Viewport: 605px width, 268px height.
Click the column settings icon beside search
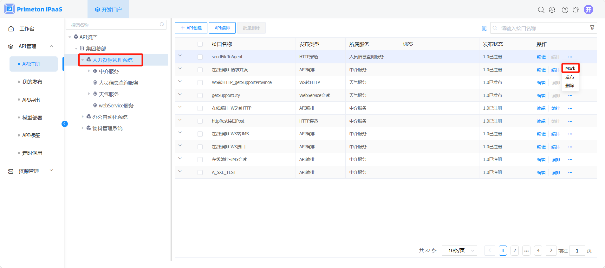pos(484,29)
